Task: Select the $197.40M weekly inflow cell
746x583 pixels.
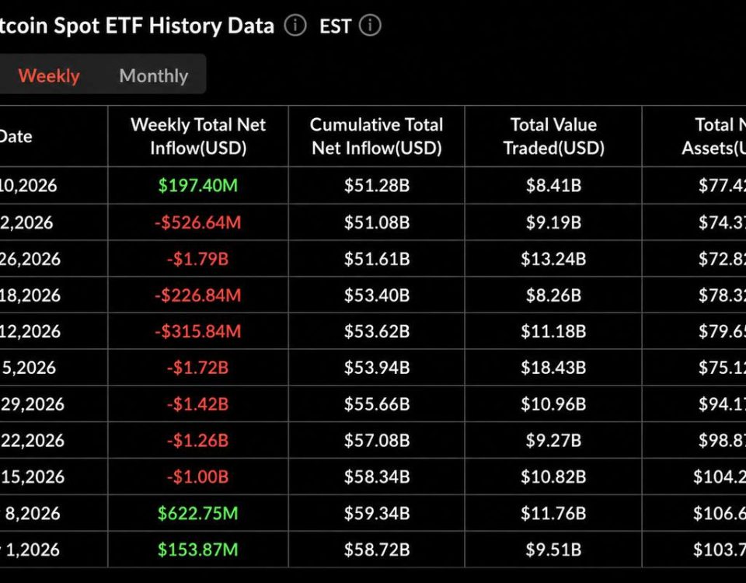Action: pos(198,185)
